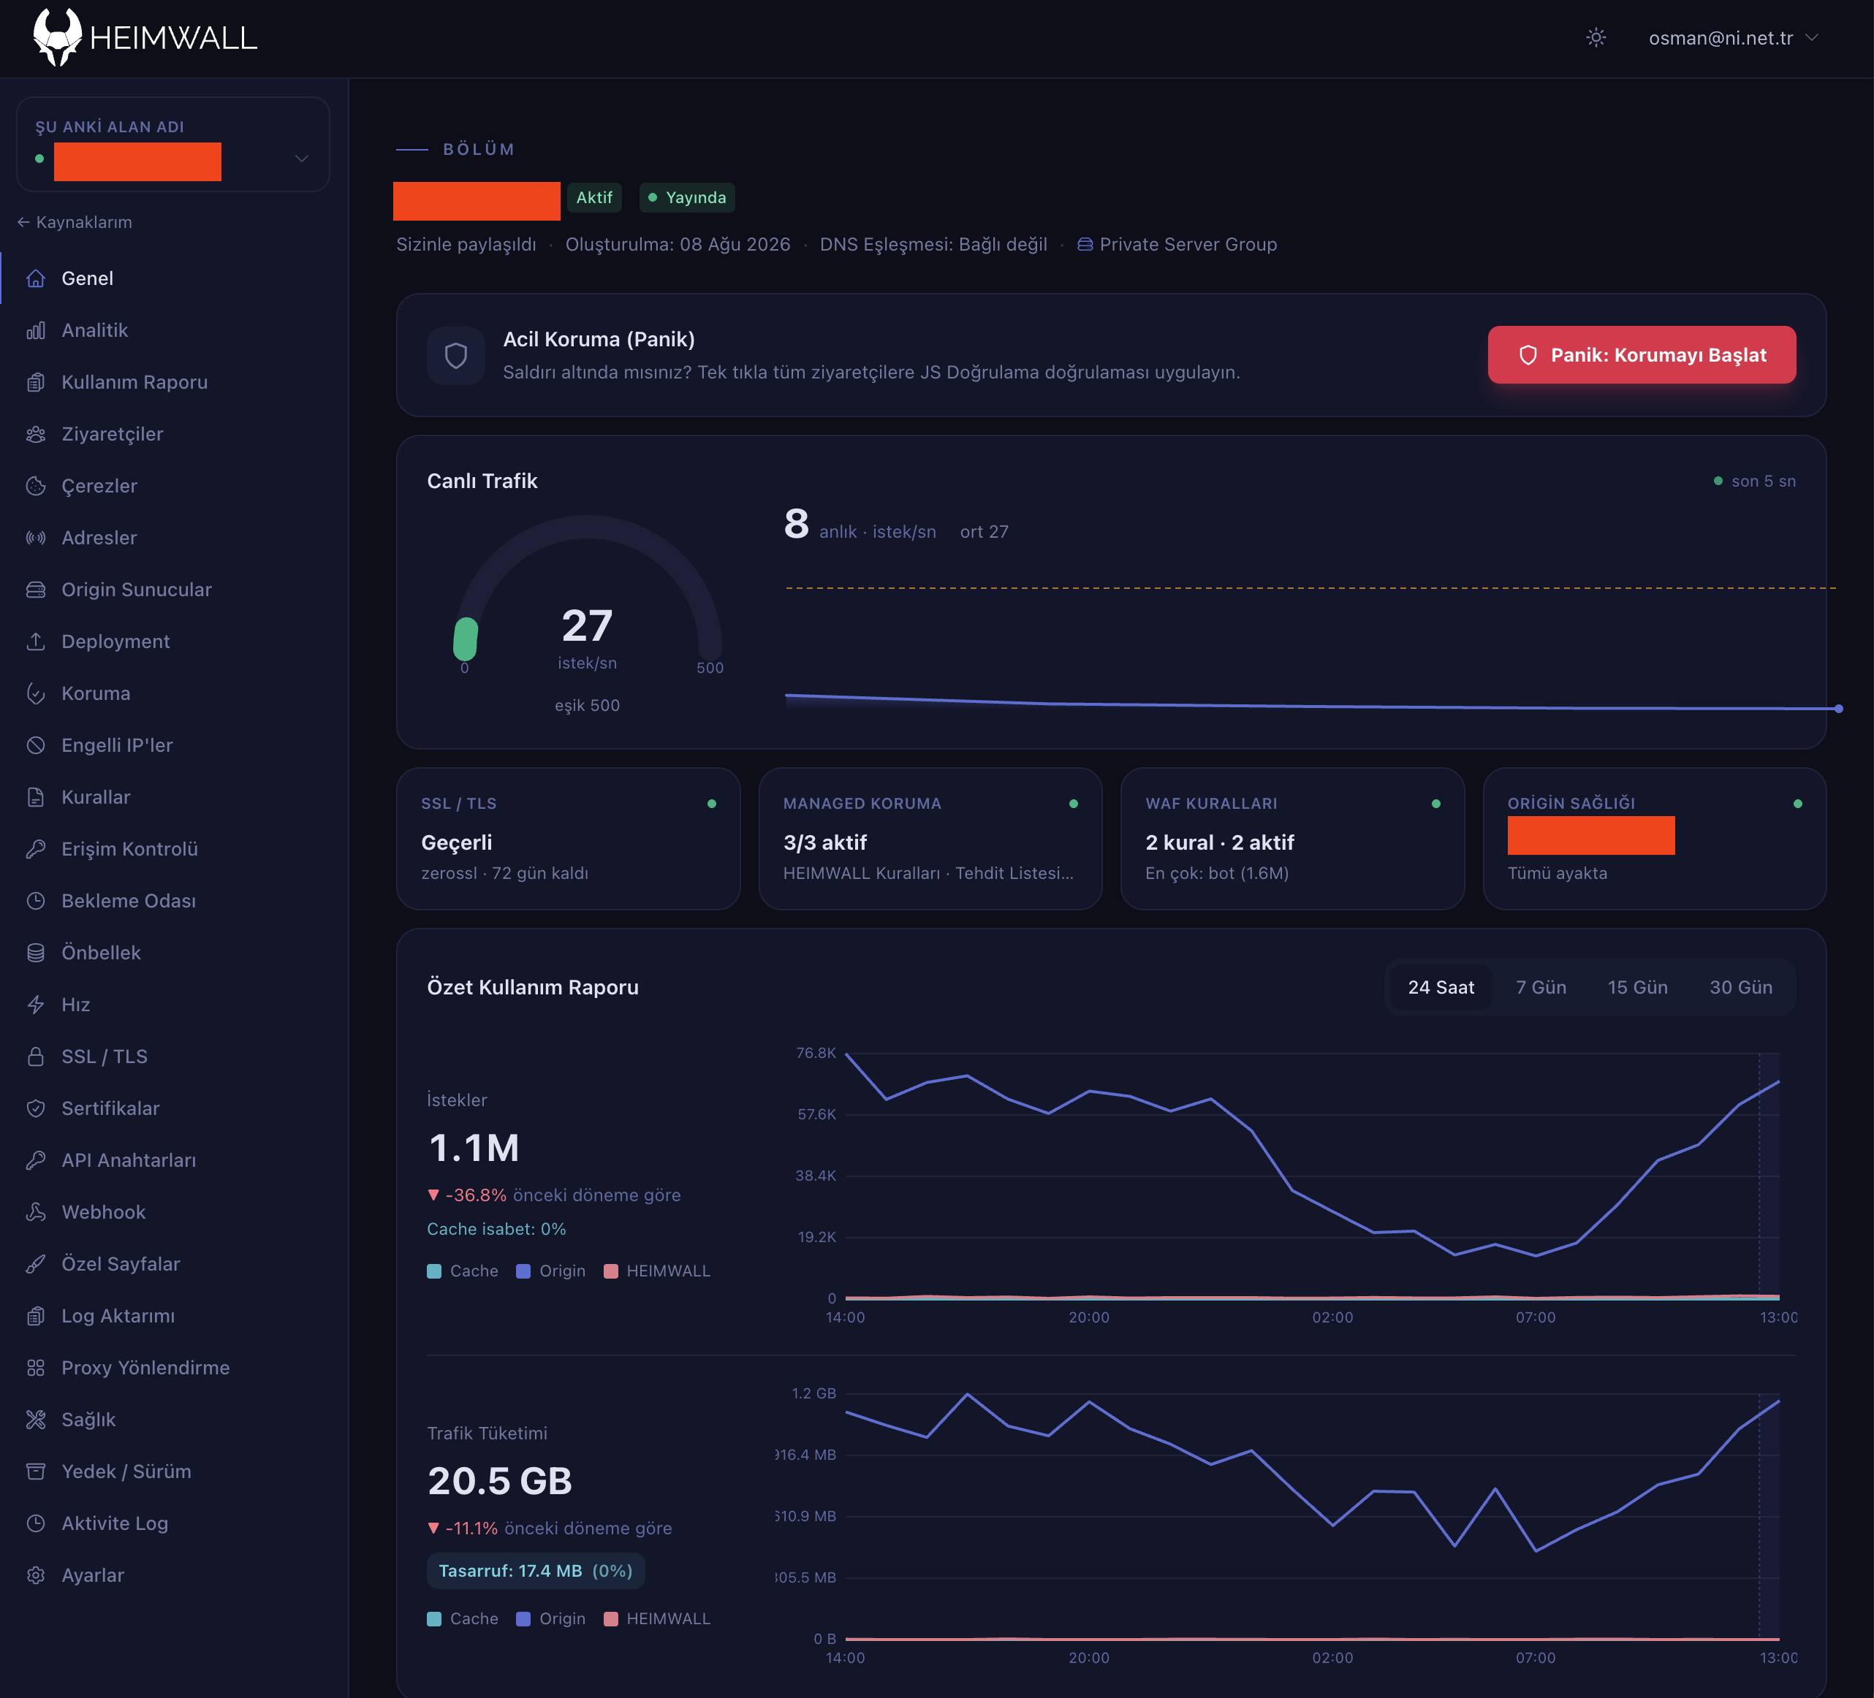Open the SSL / TLS status card
Viewport: 1874px width, 1698px height.
point(568,838)
